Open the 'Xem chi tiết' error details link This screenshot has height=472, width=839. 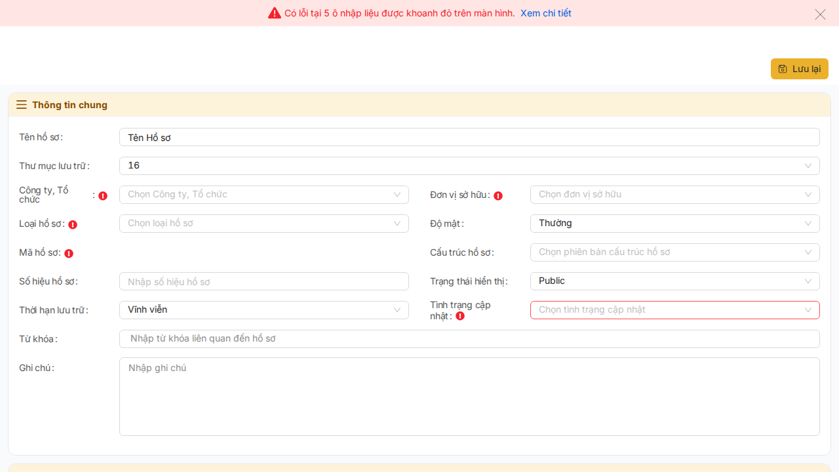pos(545,13)
